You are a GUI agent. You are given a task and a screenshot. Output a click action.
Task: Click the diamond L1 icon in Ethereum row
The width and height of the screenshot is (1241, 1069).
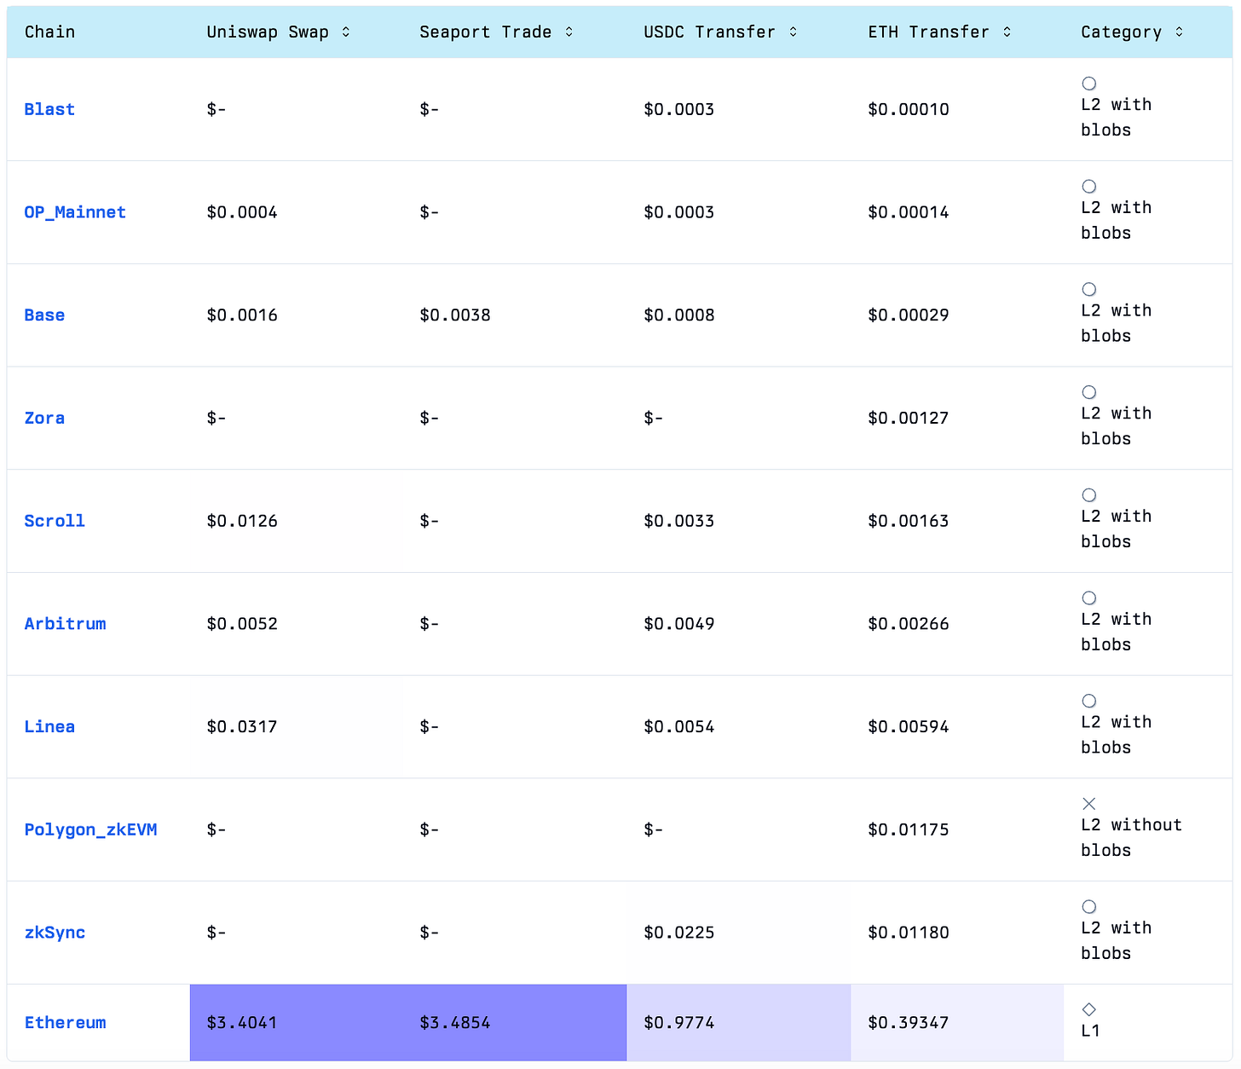coord(1089,1009)
